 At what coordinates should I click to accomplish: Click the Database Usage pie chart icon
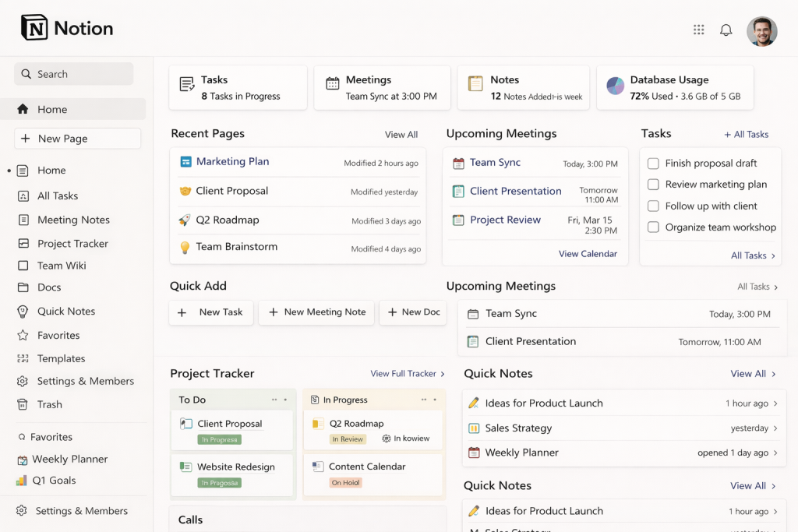[616, 86]
